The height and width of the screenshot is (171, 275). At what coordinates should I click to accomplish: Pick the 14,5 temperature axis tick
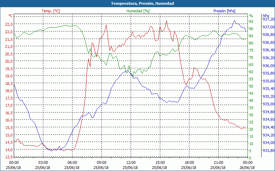9,142
